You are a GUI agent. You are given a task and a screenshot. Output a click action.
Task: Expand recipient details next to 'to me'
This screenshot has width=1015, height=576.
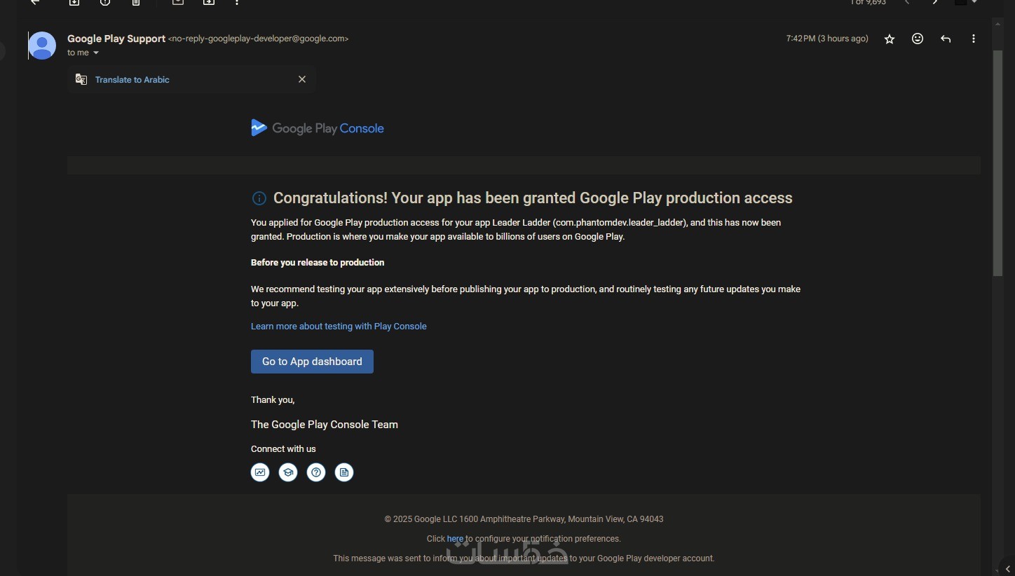(x=96, y=53)
